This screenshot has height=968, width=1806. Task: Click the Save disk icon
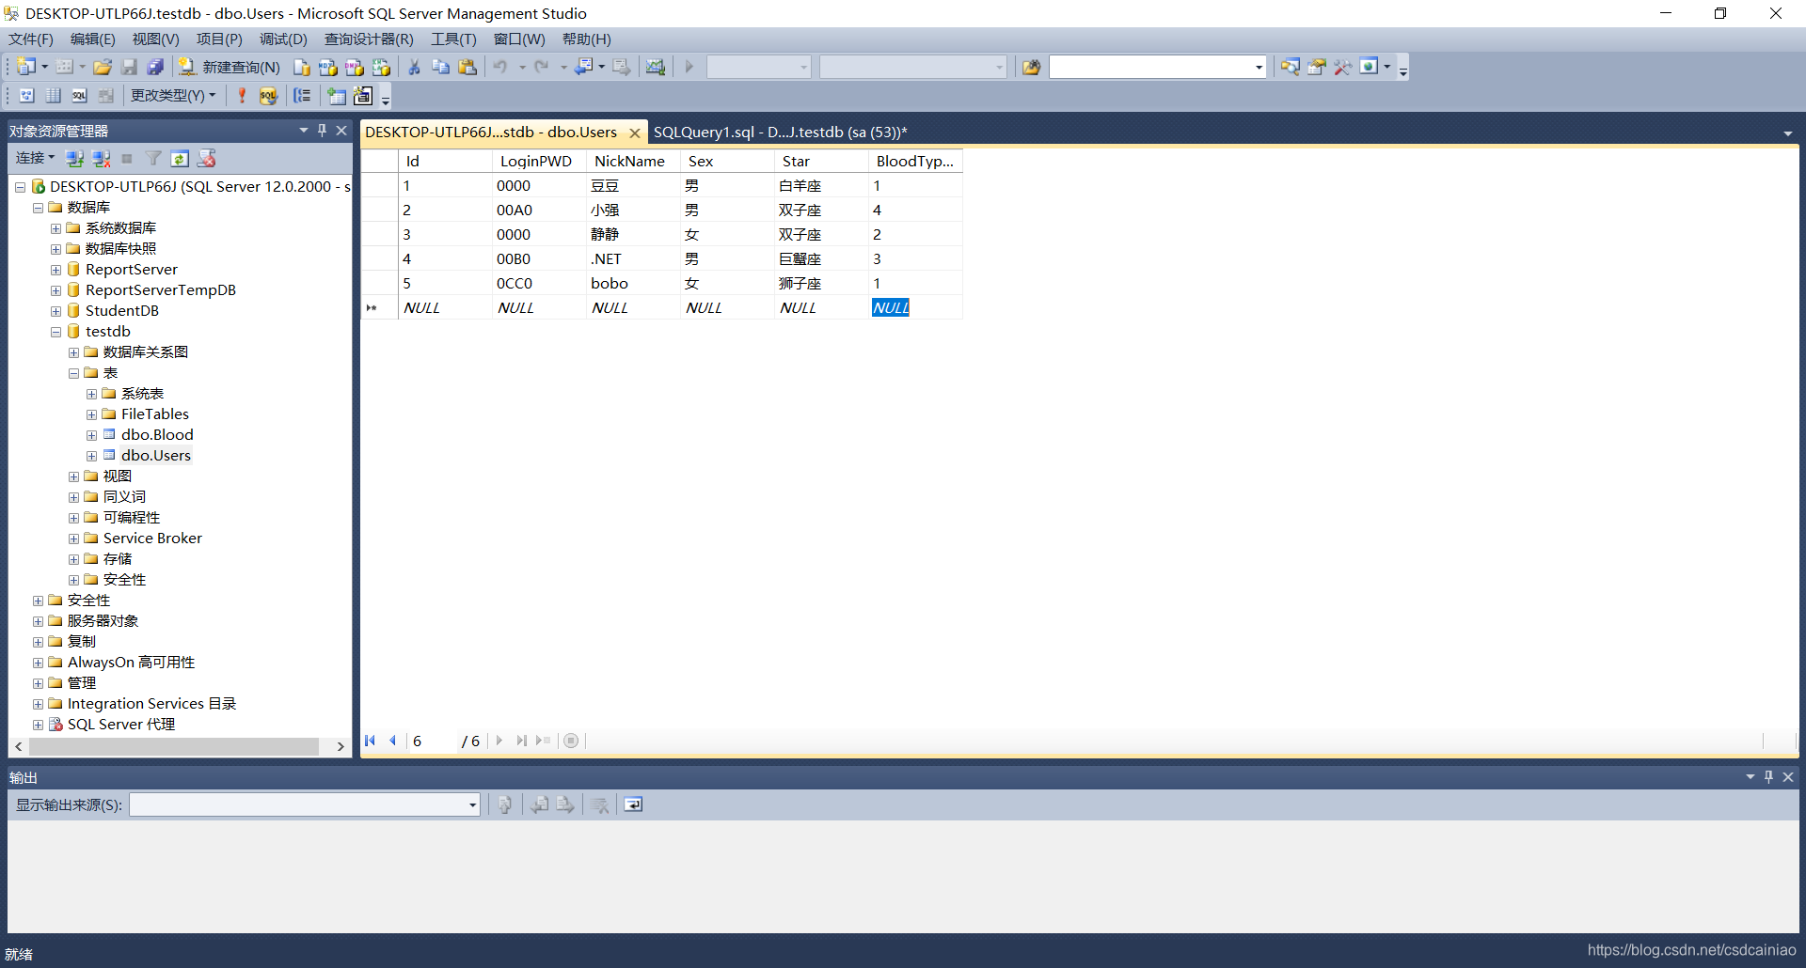pyautogui.click(x=129, y=67)
